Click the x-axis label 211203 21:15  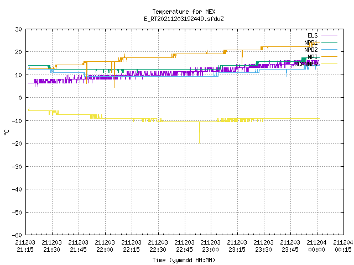coord(25,246)
